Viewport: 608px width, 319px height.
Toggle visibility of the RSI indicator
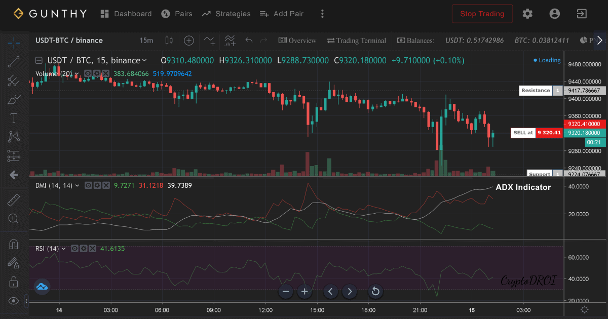click(x=74, y=249)
